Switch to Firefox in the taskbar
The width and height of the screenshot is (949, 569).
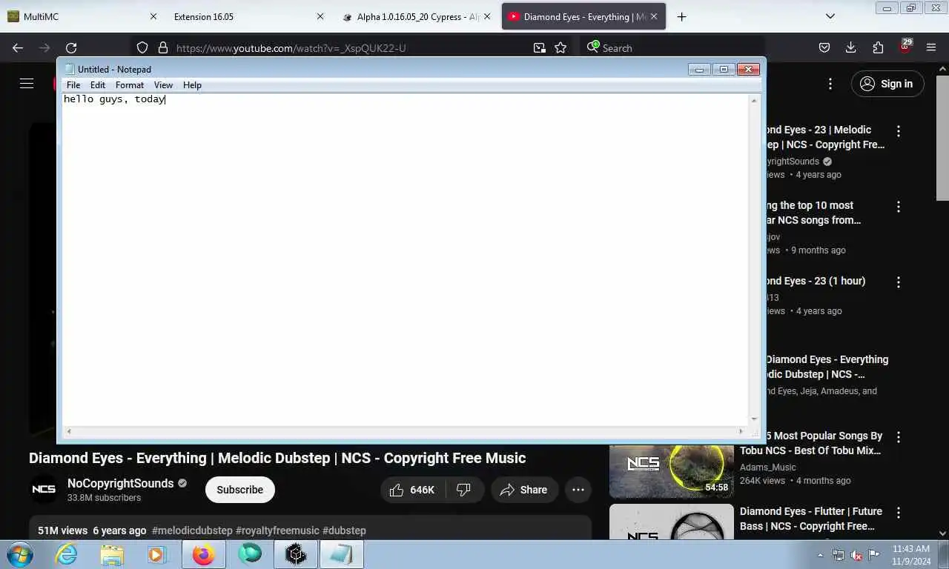pyautogui.click(x=203, y=554)
